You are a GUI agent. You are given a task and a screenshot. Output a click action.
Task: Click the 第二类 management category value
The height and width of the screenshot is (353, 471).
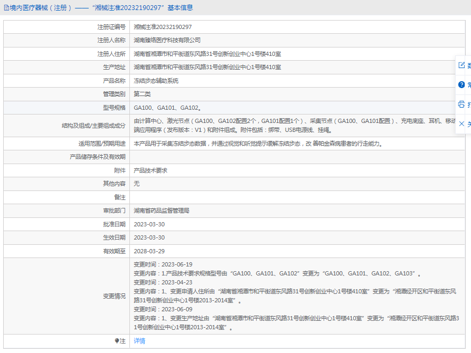click(x=142, y=94)
